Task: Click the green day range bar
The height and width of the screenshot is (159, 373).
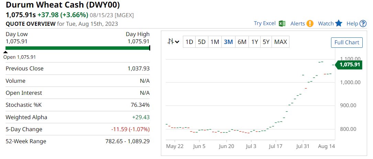Action: 78,48
